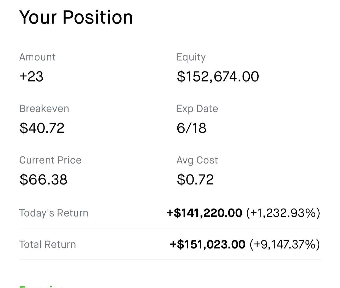
Task: Tap the $66.38 current price value
Action: [43, 179]
